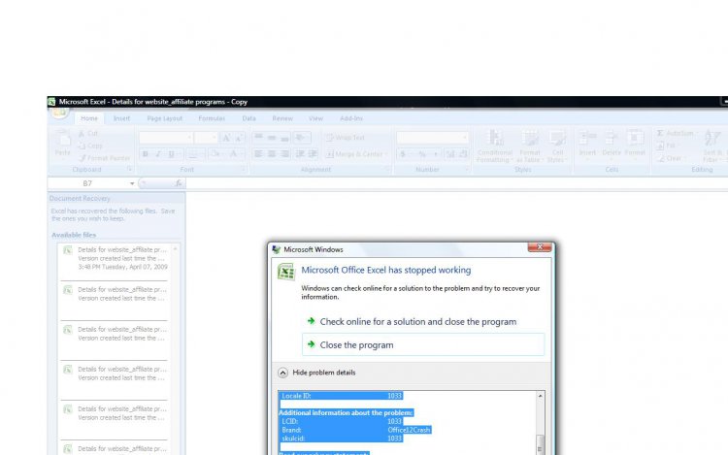This screenshot has height=455, width=728.
Task: Switch to the Add-Ins tab
Action: [x=351, y=118]
